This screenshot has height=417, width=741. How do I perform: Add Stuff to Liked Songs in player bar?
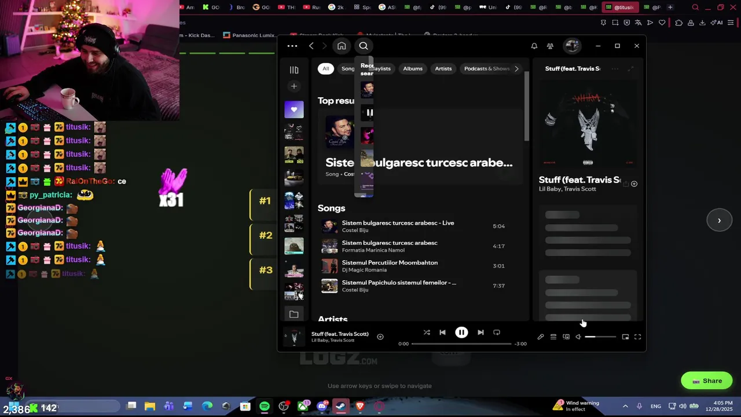tap(380, 336)
